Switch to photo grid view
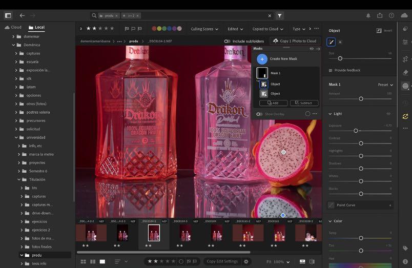The height and width of the screenshot is (268, 412). click(x=84, y=261)
